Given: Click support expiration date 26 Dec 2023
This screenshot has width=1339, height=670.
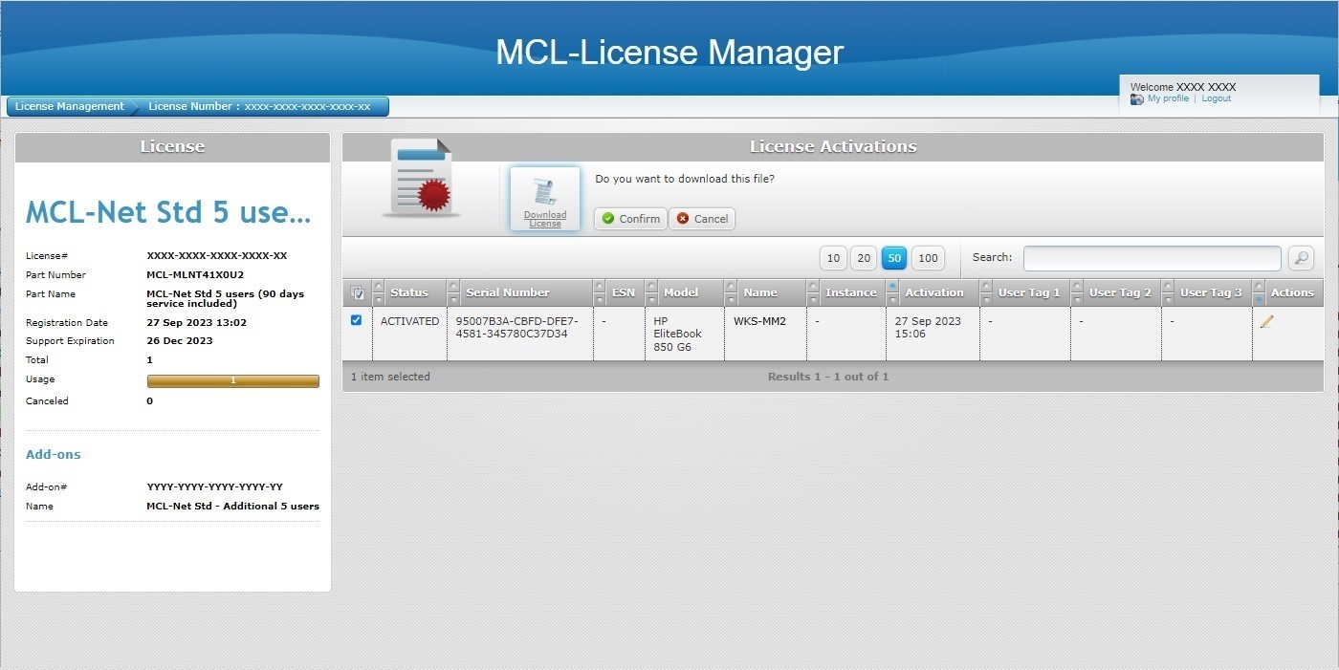Looking at the screenshot, I should pos(180,341).
